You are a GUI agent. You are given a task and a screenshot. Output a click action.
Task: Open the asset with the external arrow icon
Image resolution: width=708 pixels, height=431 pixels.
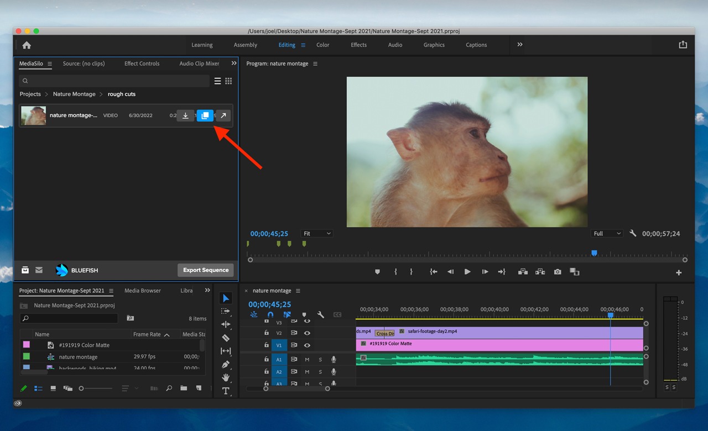(x=223, y=115)
